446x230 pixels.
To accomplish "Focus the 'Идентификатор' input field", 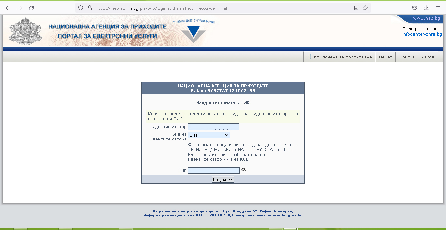I will click(x=214, y=127).
